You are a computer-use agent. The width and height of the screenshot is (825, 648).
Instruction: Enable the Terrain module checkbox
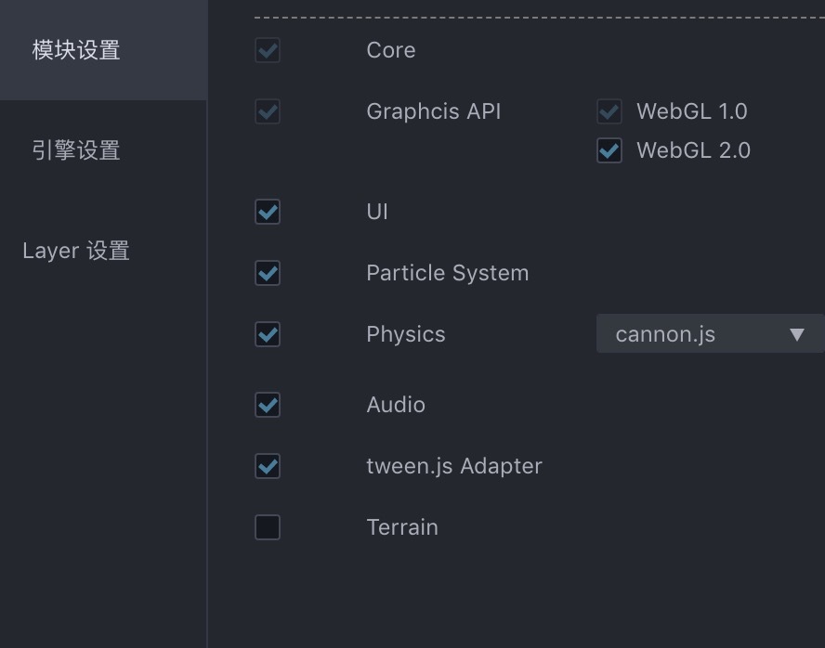[268, 527]
